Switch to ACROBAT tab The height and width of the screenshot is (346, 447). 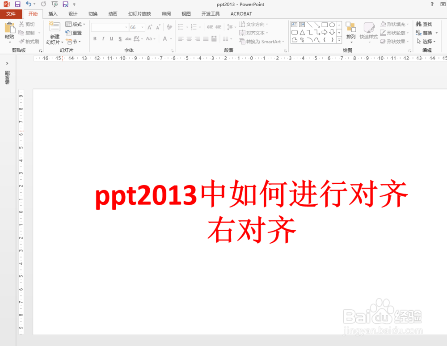click(x=241, y=14)
